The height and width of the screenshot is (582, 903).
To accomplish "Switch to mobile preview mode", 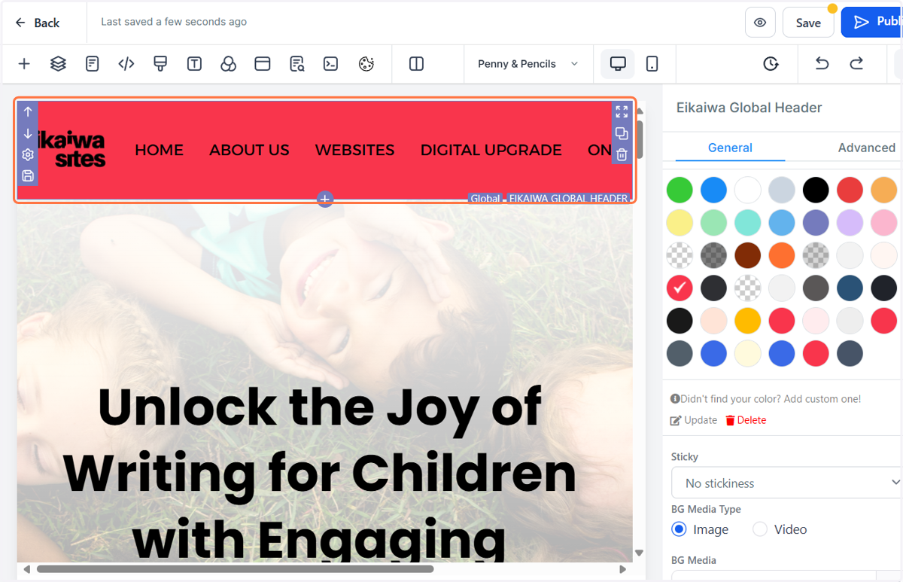I will click(x=652, y=64).
